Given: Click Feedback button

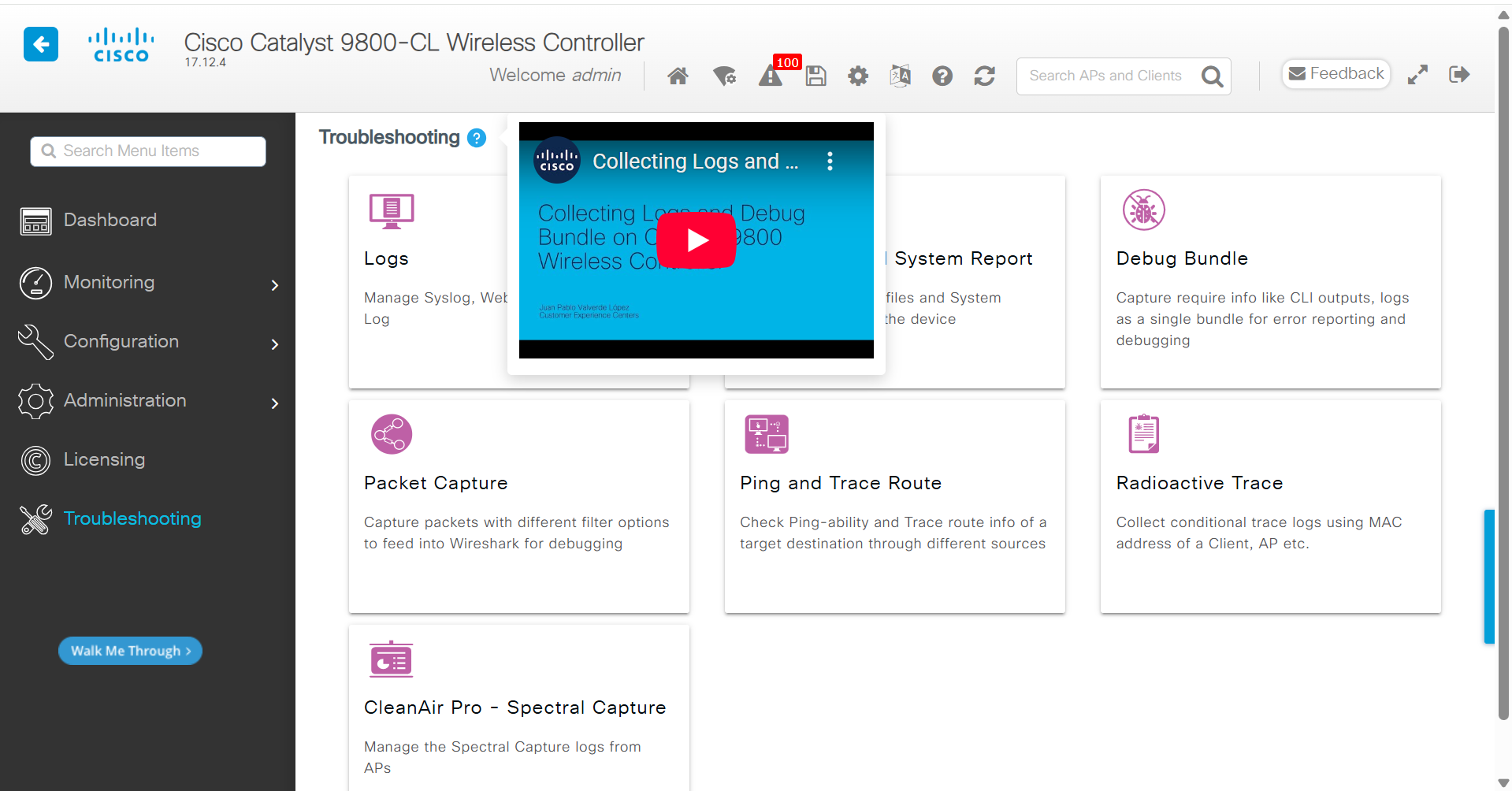Looking at the screenshot, I should click(x=1336, y=73).
